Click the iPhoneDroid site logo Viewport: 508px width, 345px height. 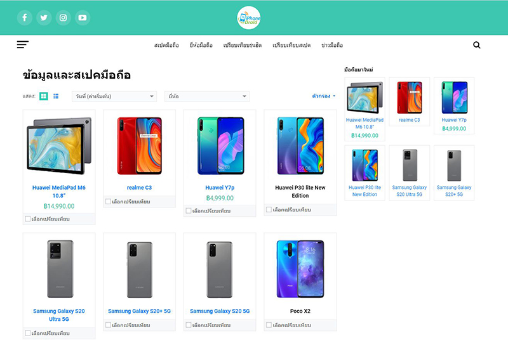coord(249,18)
